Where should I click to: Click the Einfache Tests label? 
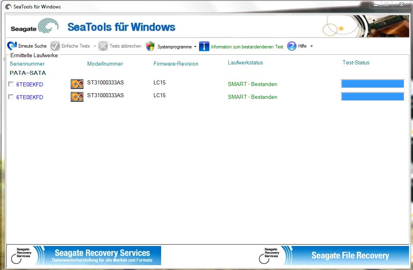[x=76, y=46]
